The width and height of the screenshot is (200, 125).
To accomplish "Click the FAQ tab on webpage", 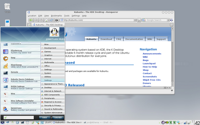I will tap(118, 39).
